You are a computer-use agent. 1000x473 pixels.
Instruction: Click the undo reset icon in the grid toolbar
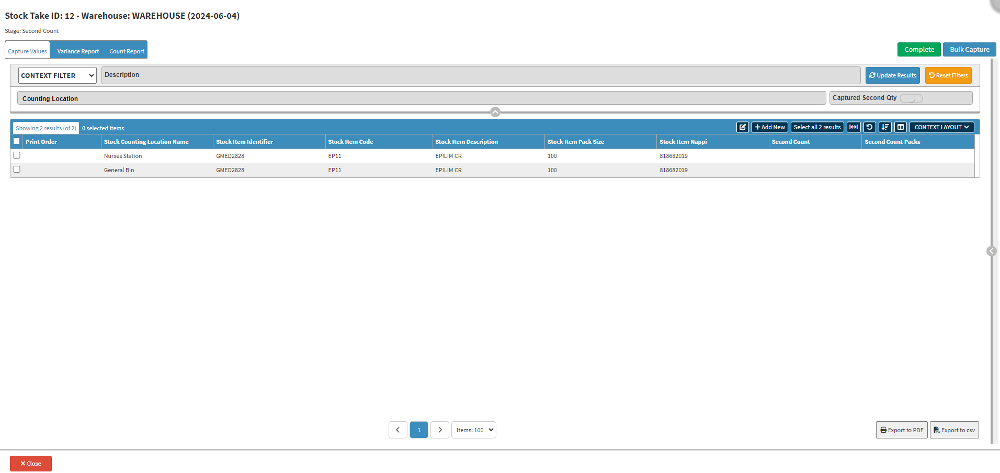(869, 127)
